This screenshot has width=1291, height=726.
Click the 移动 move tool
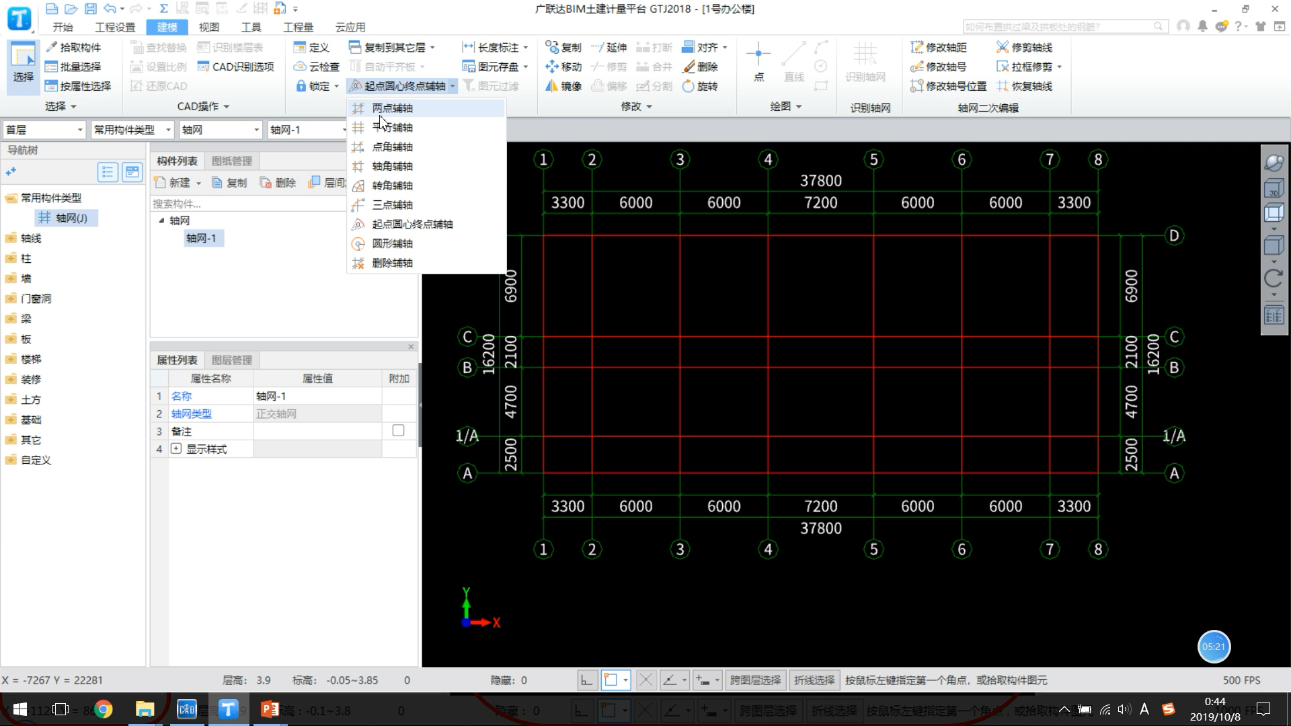point(563,67)
